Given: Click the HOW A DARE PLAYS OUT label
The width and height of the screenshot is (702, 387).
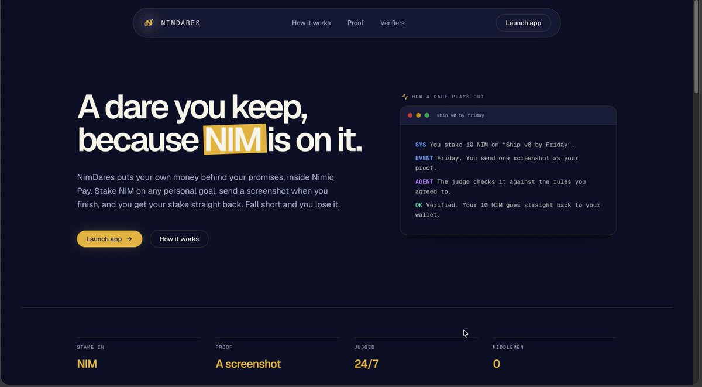Looking at the screenshot, I should [448, 97].
